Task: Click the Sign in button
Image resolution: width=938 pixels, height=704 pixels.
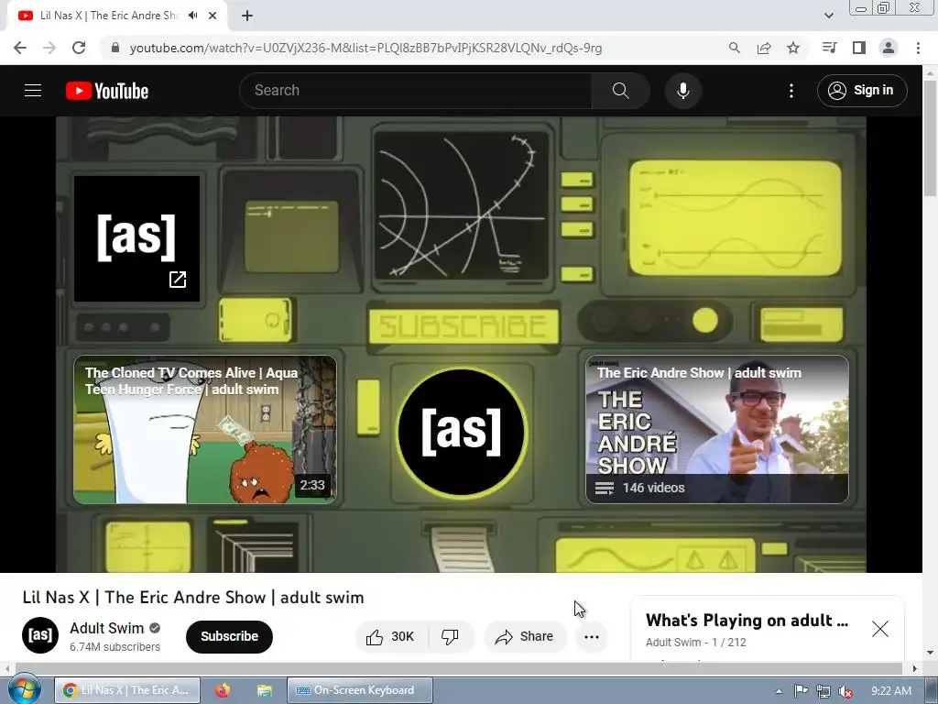Action: tap(861, 91)
